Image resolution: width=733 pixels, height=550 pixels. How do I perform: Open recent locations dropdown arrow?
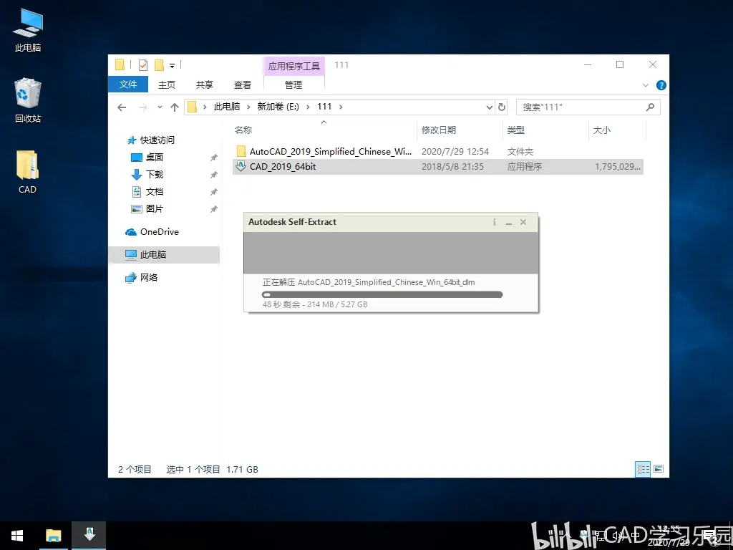pyautogui.click(x=160, y=107)
